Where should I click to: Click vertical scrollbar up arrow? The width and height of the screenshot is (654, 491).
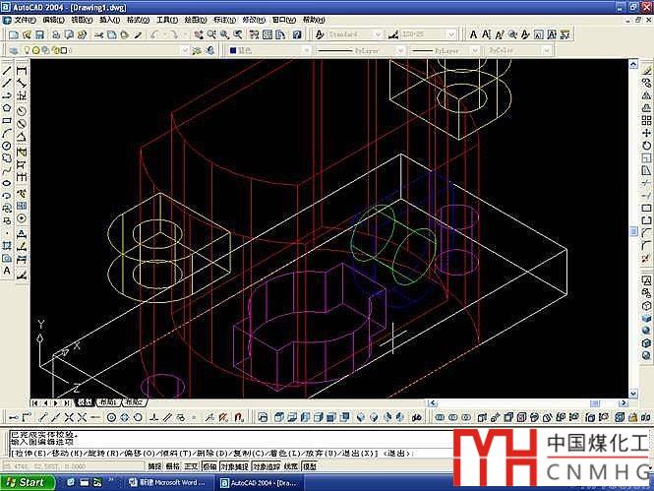pos(633,64)
